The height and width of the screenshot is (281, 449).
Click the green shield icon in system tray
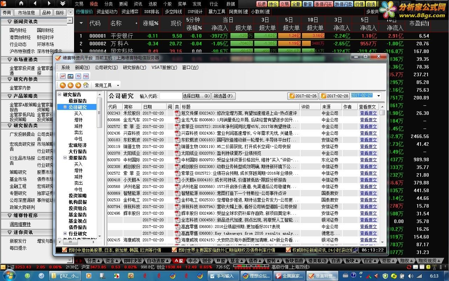pos(386,276)
